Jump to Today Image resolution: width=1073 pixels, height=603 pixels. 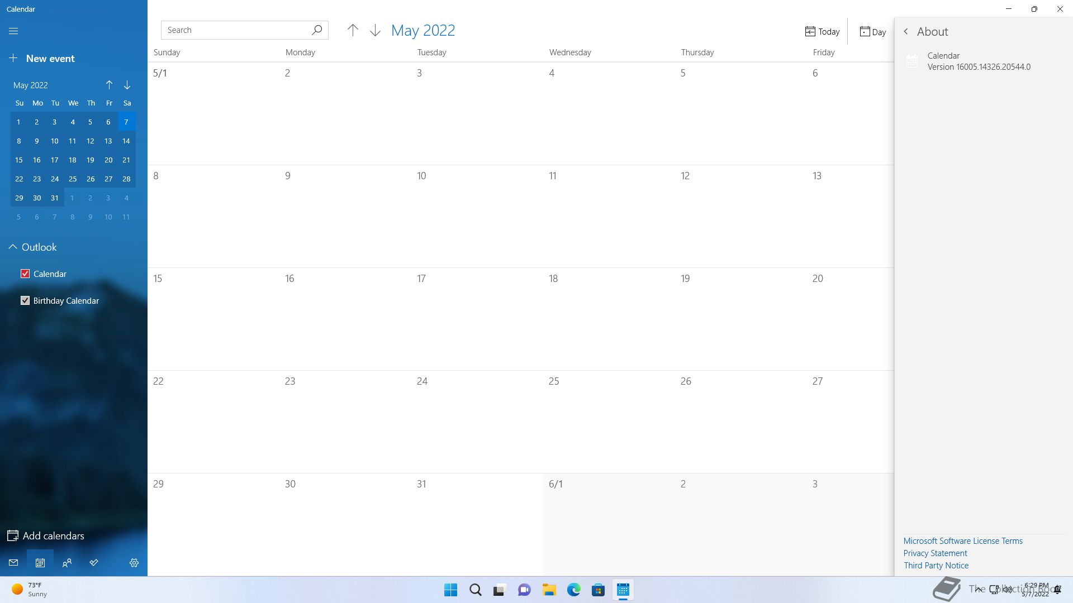tap(822, 32)
